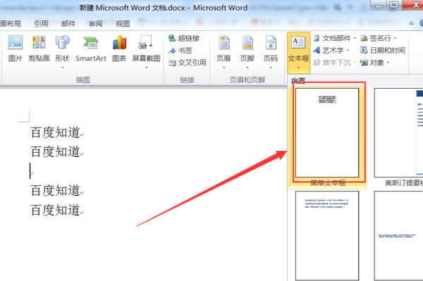423x281 pixels.
Task: Open the 审阅 review tab
Action: point(95,24)
